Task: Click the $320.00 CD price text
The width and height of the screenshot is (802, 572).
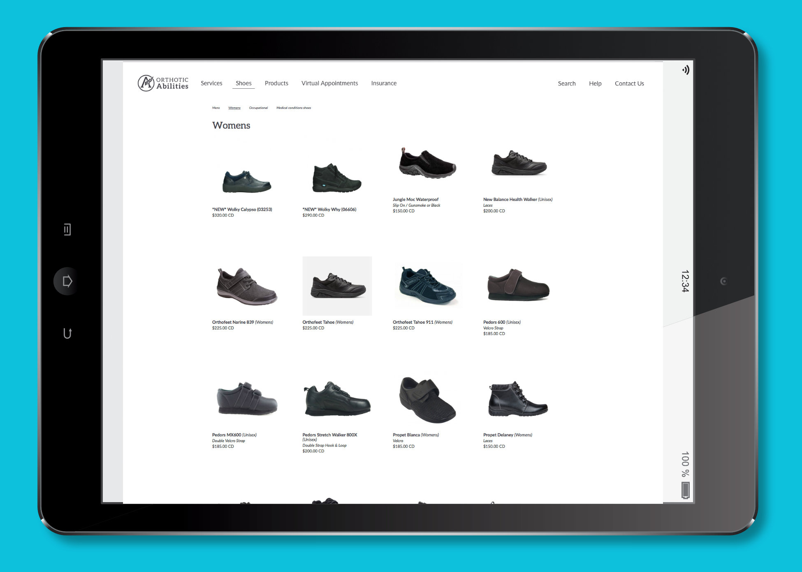Action: click(x=223, y=215)
